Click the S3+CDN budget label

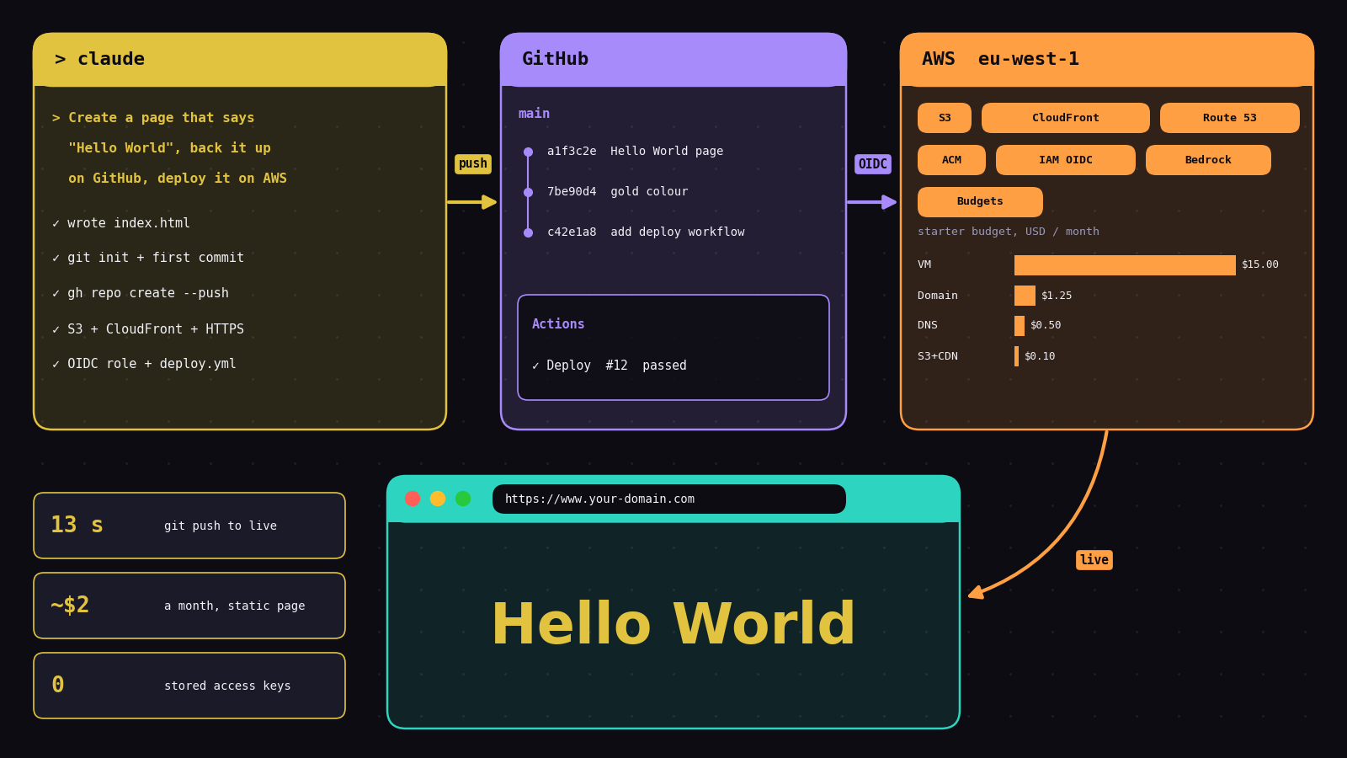click(x=938, y=356)
